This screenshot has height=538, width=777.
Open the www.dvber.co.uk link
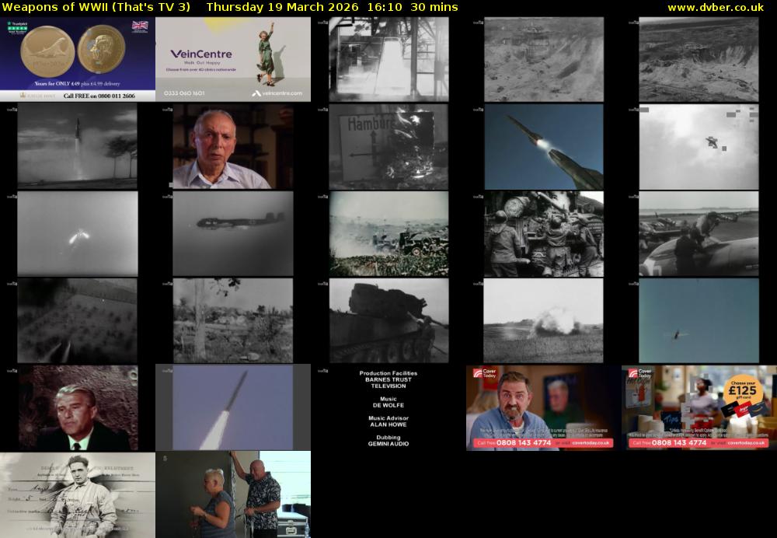click(x=715, y=7)
